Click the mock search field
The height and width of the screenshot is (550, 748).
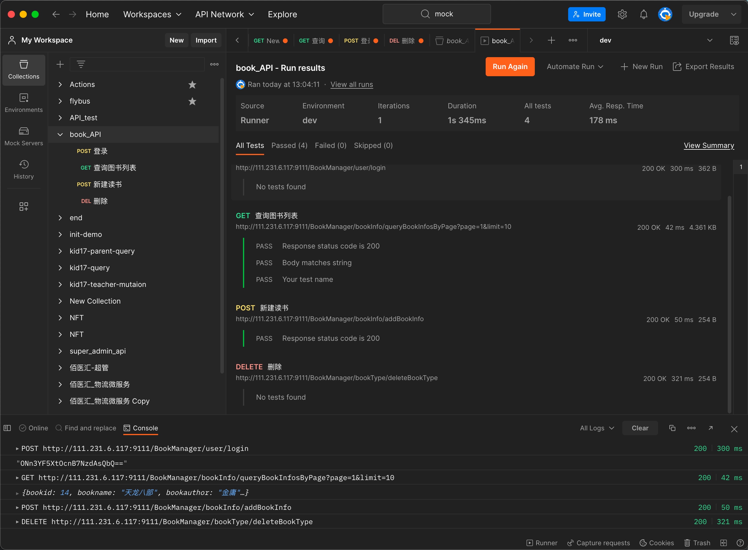point(437,14)
